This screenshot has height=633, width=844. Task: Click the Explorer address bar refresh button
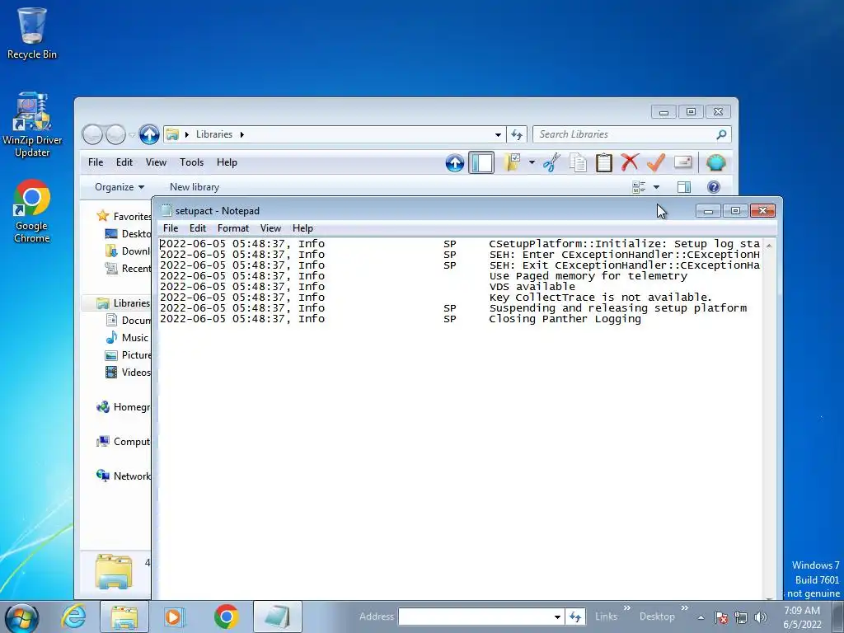click(x=517, y=134)
